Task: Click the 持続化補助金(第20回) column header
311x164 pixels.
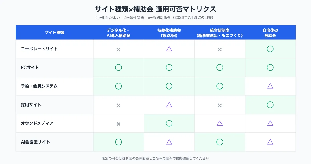Action: click(169, 33)
